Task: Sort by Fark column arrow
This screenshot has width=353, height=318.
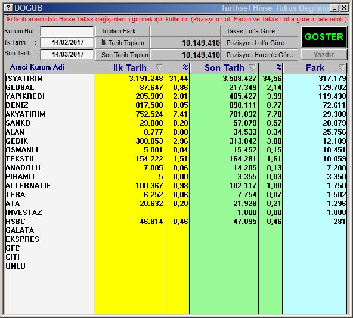Action: 342,67
